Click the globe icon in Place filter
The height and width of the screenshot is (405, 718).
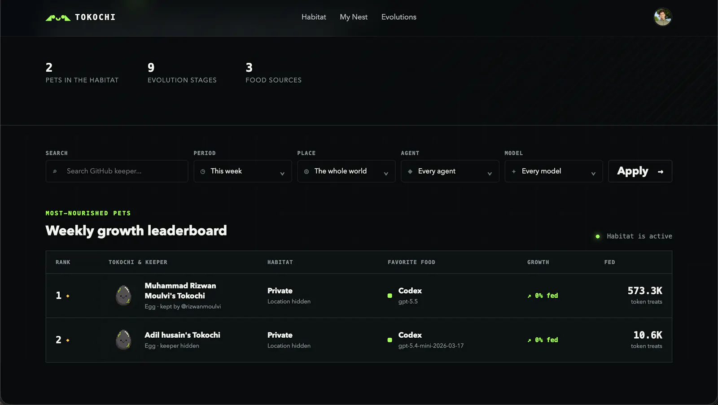(x=306, y=171)
